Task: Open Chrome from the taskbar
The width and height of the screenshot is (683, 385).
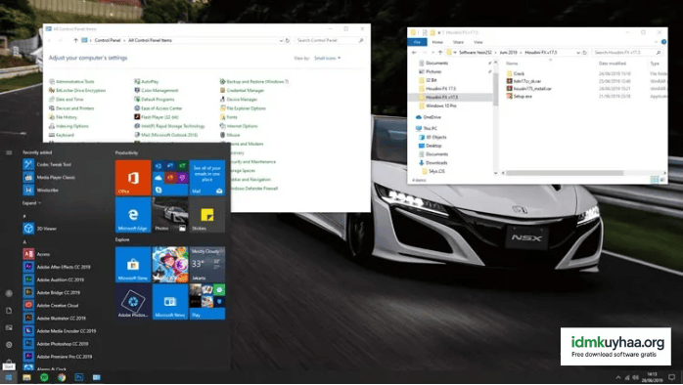Action: point(62,377)
